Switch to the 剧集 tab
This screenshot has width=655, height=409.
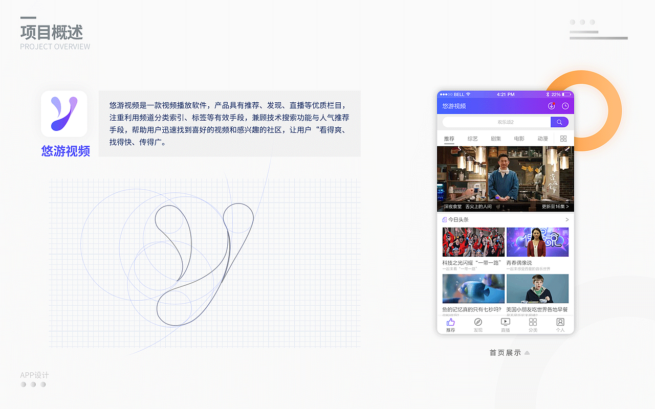pos(496,139)
